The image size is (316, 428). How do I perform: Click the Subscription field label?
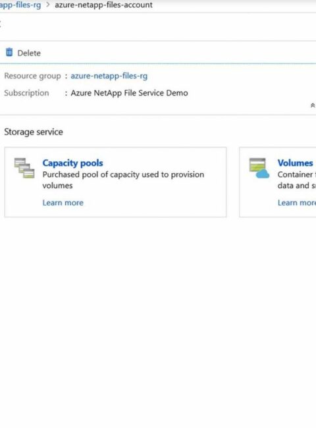point(26,93)
